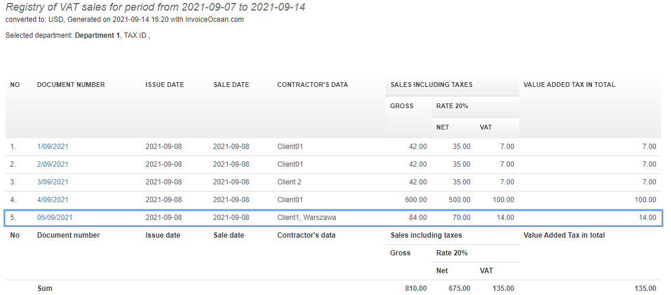Click the Issue Date header at top

(x=164, y=85)
